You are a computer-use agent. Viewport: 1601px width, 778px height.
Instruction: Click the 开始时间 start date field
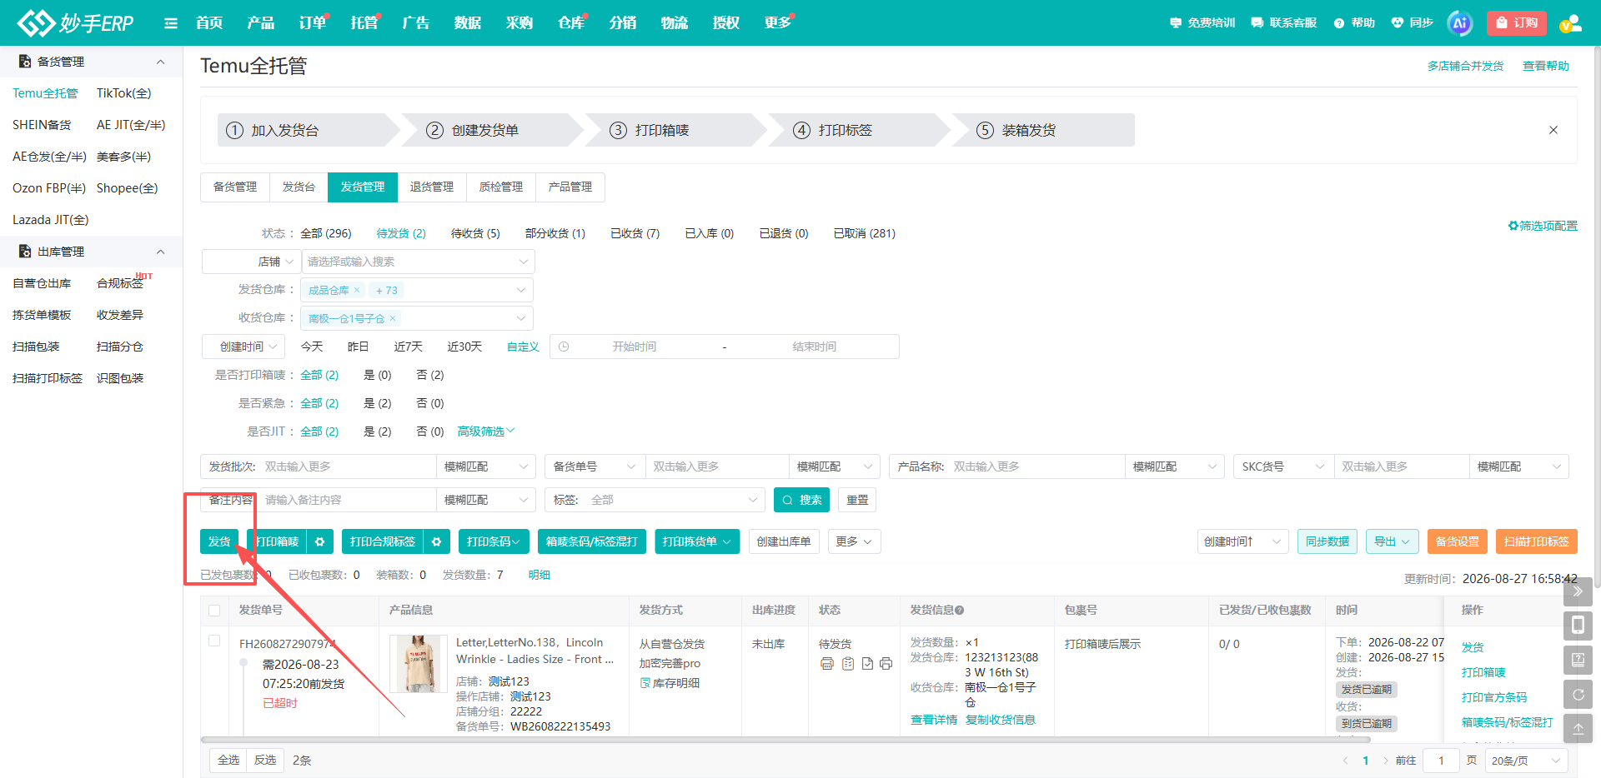tap(635, 347)
